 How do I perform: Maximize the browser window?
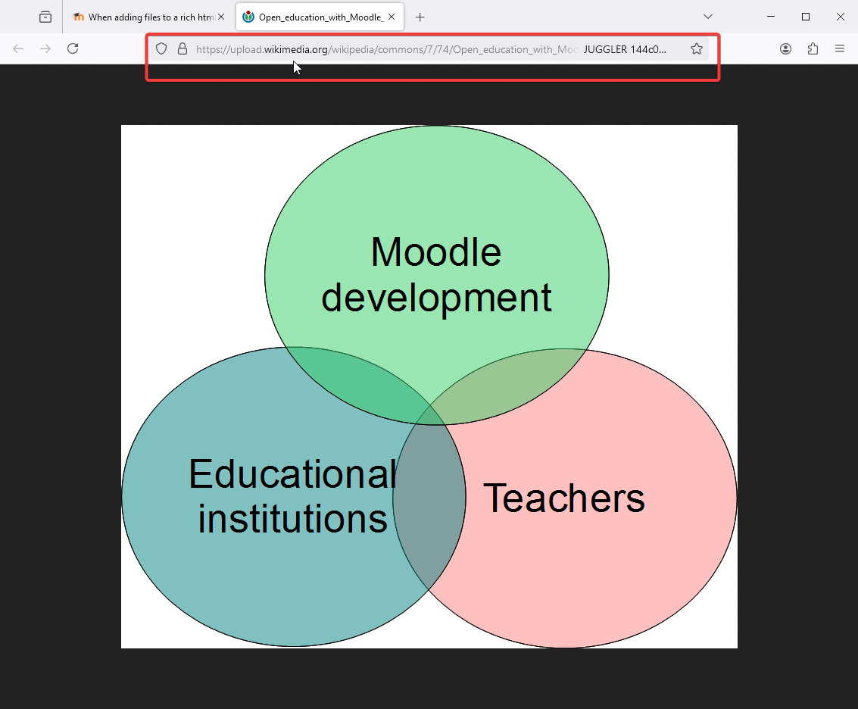(x=806, y=17)
